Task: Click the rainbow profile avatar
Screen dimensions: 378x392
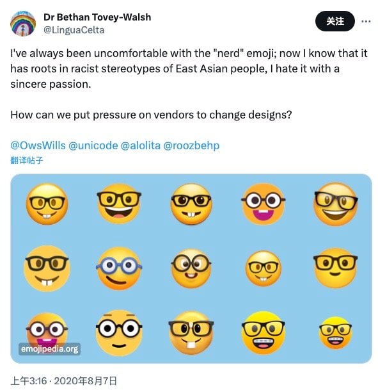Action: click(23, 24)
